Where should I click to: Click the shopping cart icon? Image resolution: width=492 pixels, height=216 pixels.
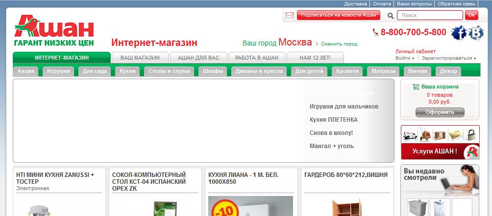tap(416, 87)
